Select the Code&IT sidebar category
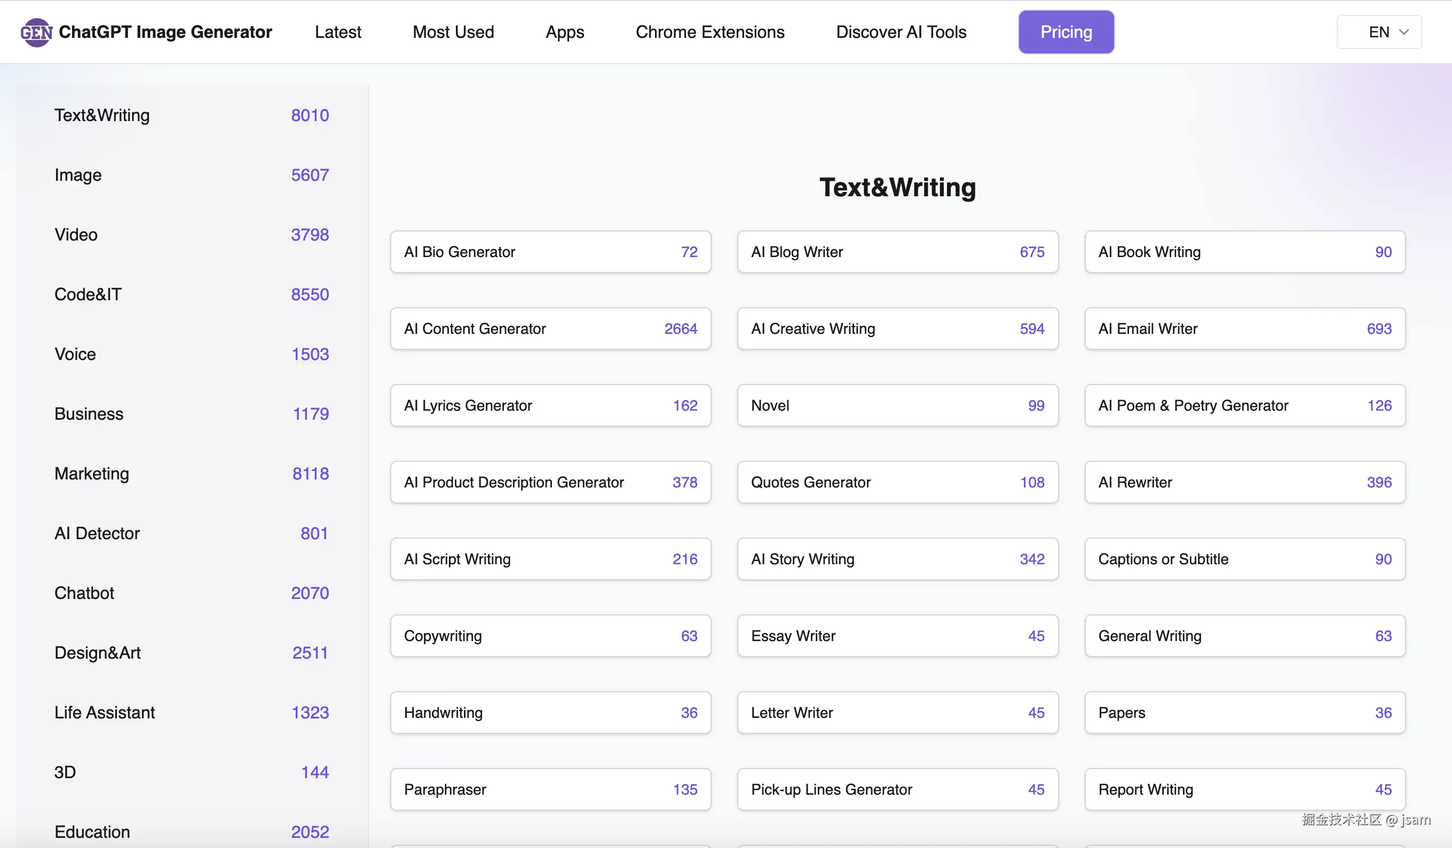The height and width of the screenshot is (848, 1452). click(x=88, y=294)
